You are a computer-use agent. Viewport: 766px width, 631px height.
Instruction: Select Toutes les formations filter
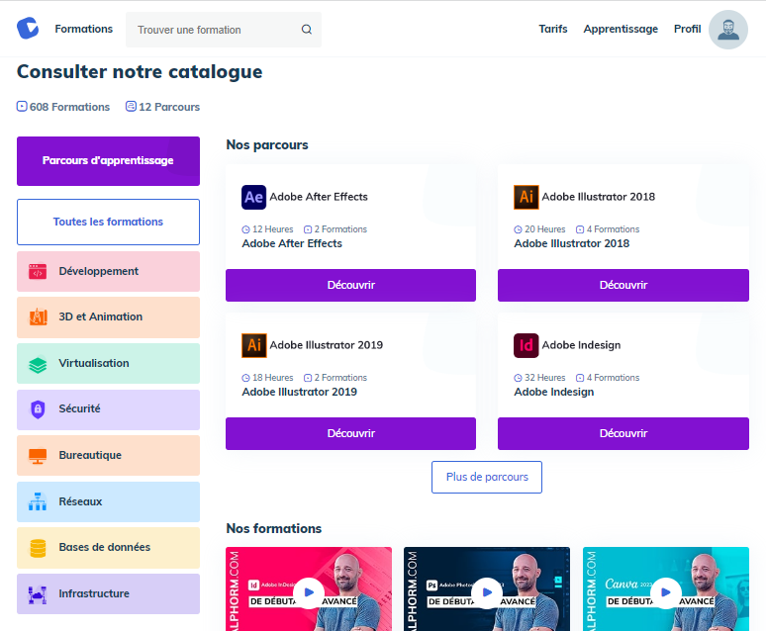[109, 222]
